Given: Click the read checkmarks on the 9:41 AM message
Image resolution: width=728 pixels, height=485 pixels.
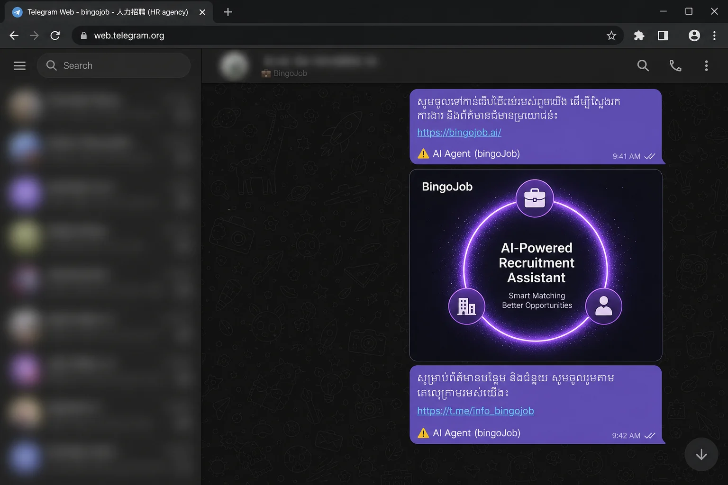Looking at the screenshot, I should click(x=650, y=156).
